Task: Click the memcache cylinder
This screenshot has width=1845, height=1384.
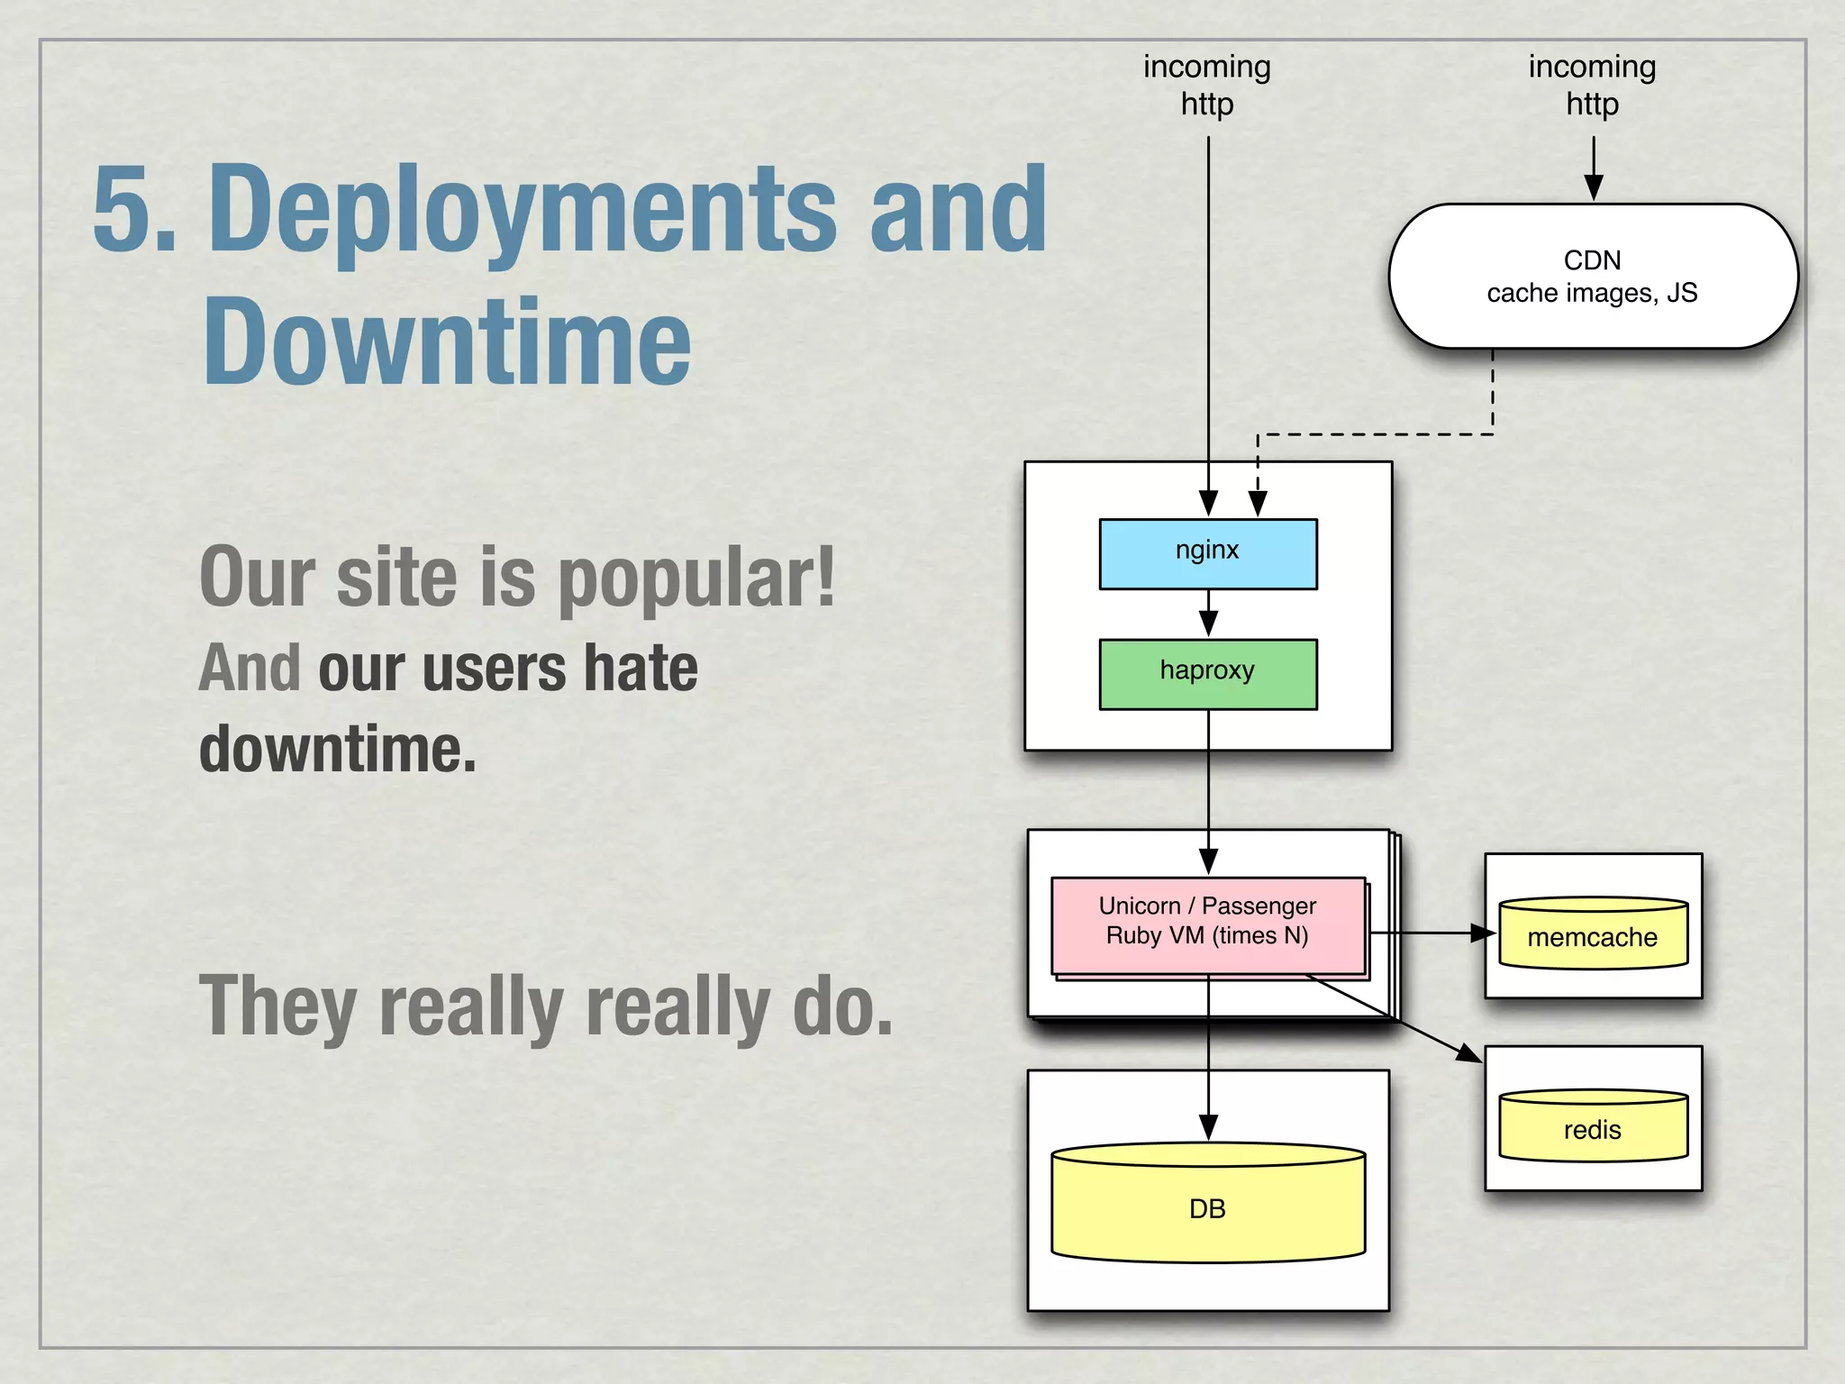Action: 1592,935
